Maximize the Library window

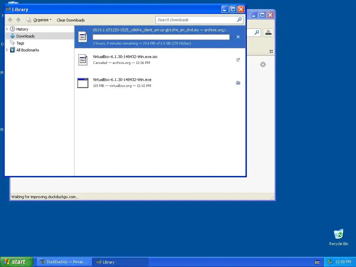coord(233,9)
